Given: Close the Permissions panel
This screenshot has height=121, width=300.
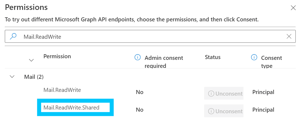Looking at the screenshot, I should pos(293,8).
